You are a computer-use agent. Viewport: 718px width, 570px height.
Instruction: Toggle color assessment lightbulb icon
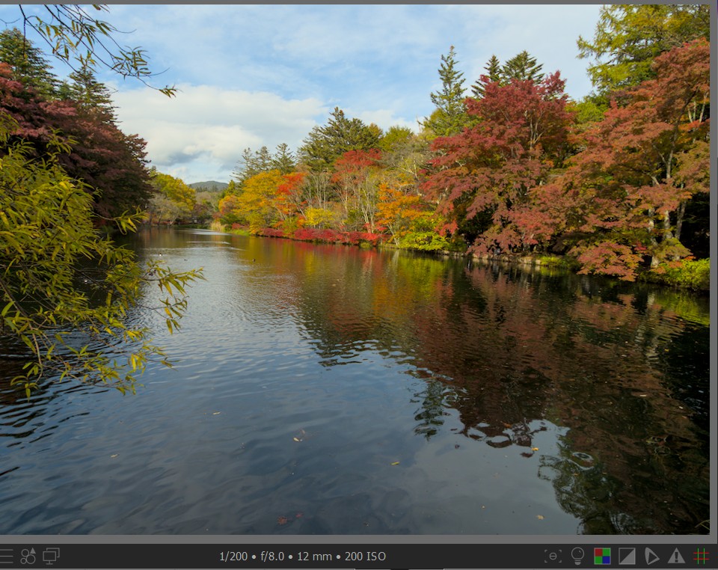coord(577,557)
